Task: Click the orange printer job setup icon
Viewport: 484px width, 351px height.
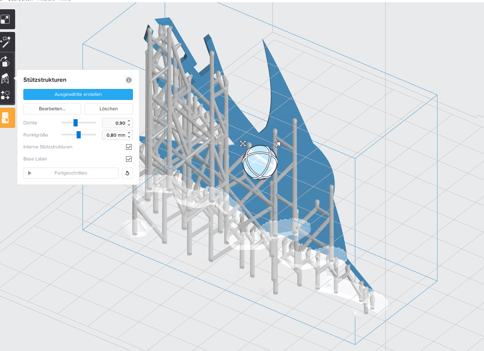Action: [x=5, y=118]
